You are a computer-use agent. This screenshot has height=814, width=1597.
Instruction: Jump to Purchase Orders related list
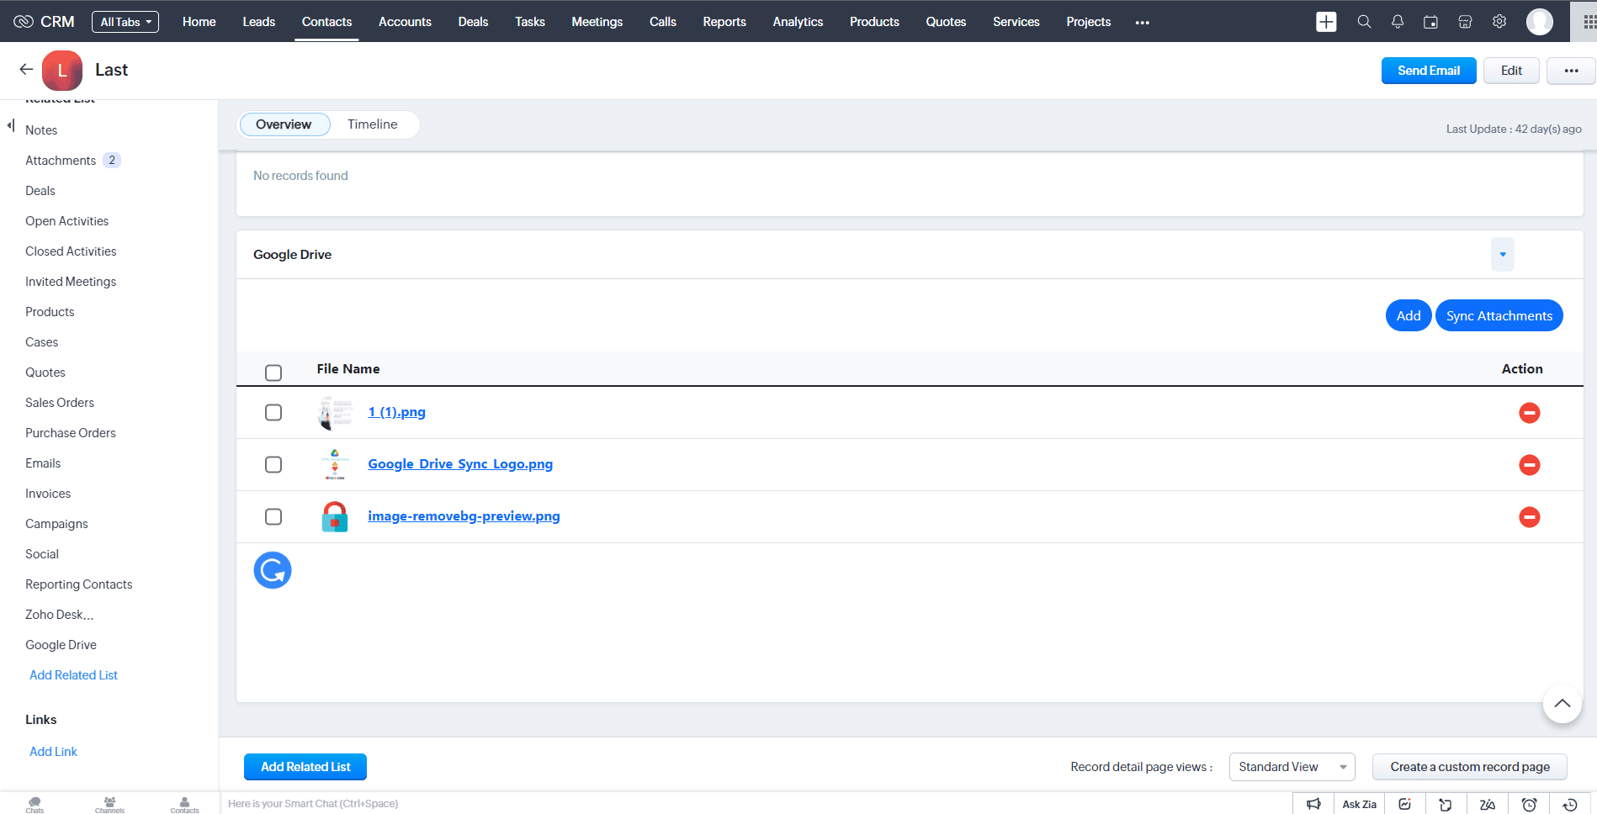pyautogui.click(x=71, y=433)
